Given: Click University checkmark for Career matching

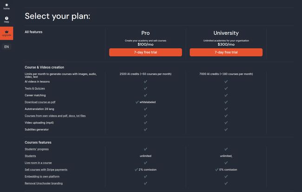Looking at the screenshot, I should click(226, 96).
